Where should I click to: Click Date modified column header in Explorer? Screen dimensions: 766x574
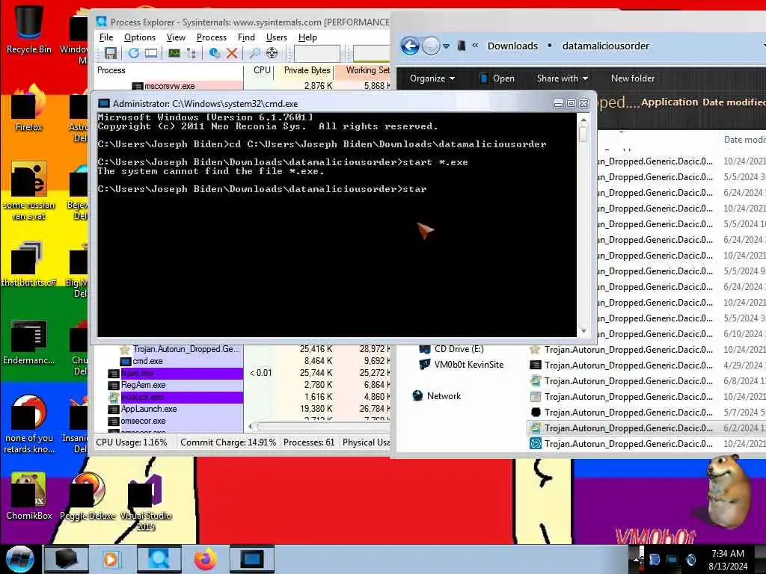pos(744,140)
